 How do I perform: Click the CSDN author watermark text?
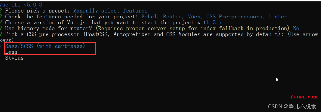point(292,106)
